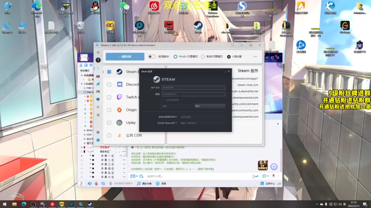Click the Discord logo icon in list
This screenshot has height=208, width=371.
[120, 85]
